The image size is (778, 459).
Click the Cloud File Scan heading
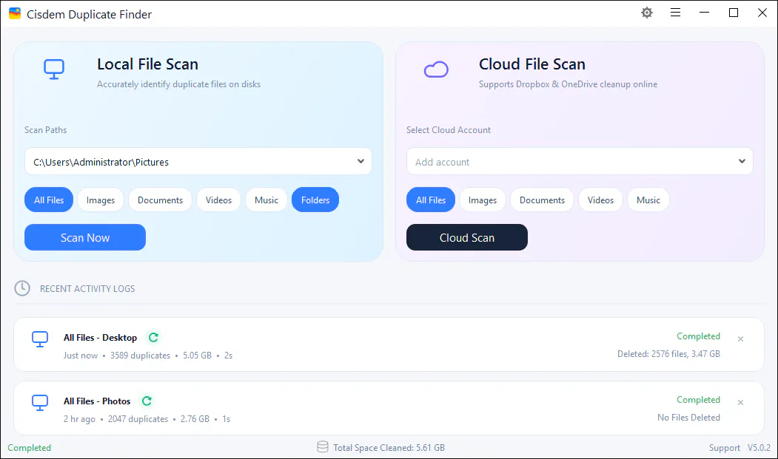(532, 64)
